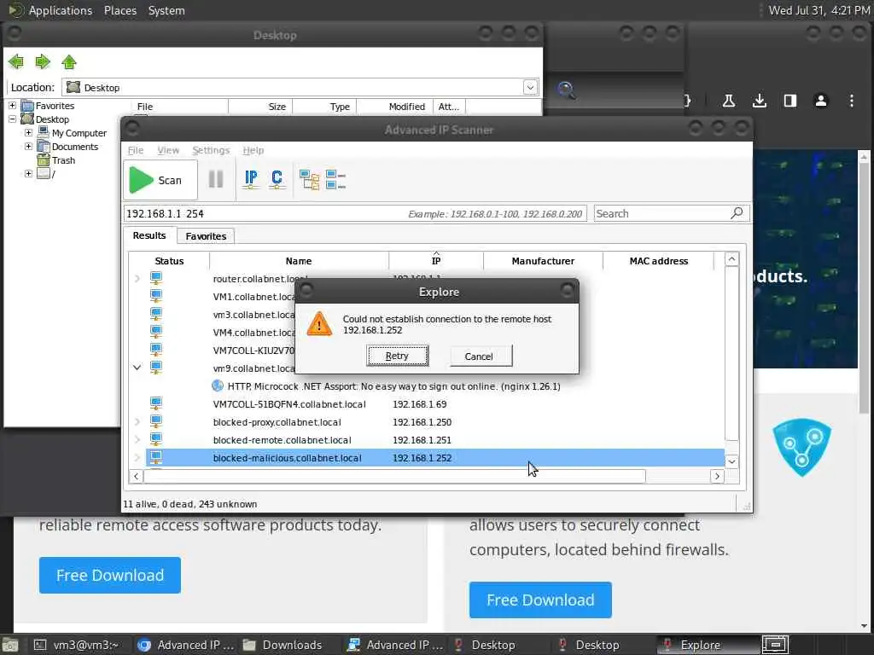This screenshot has height=655, width=874.
Task: Click the Expand all tree icon
Action: pos(309,179)
